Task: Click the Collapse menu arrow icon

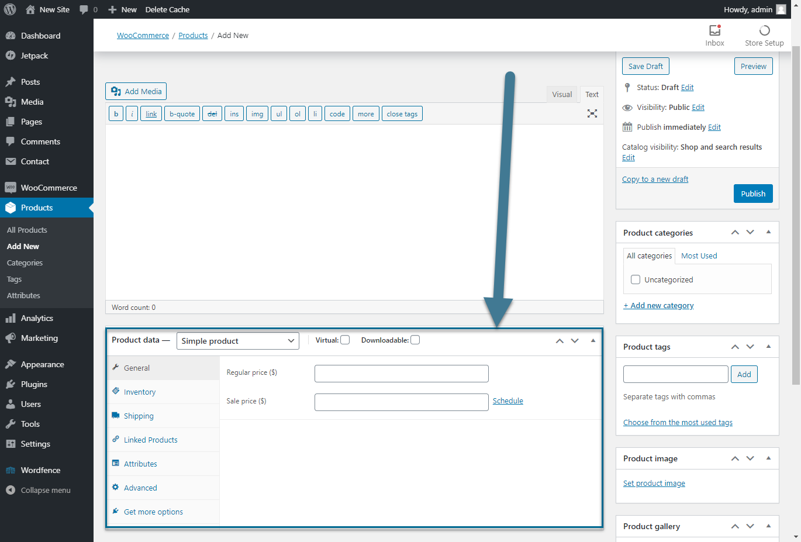Action: tap(11, 490)
